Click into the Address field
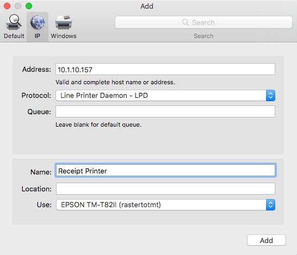The image size is (297, 255). tap(165, 69)
